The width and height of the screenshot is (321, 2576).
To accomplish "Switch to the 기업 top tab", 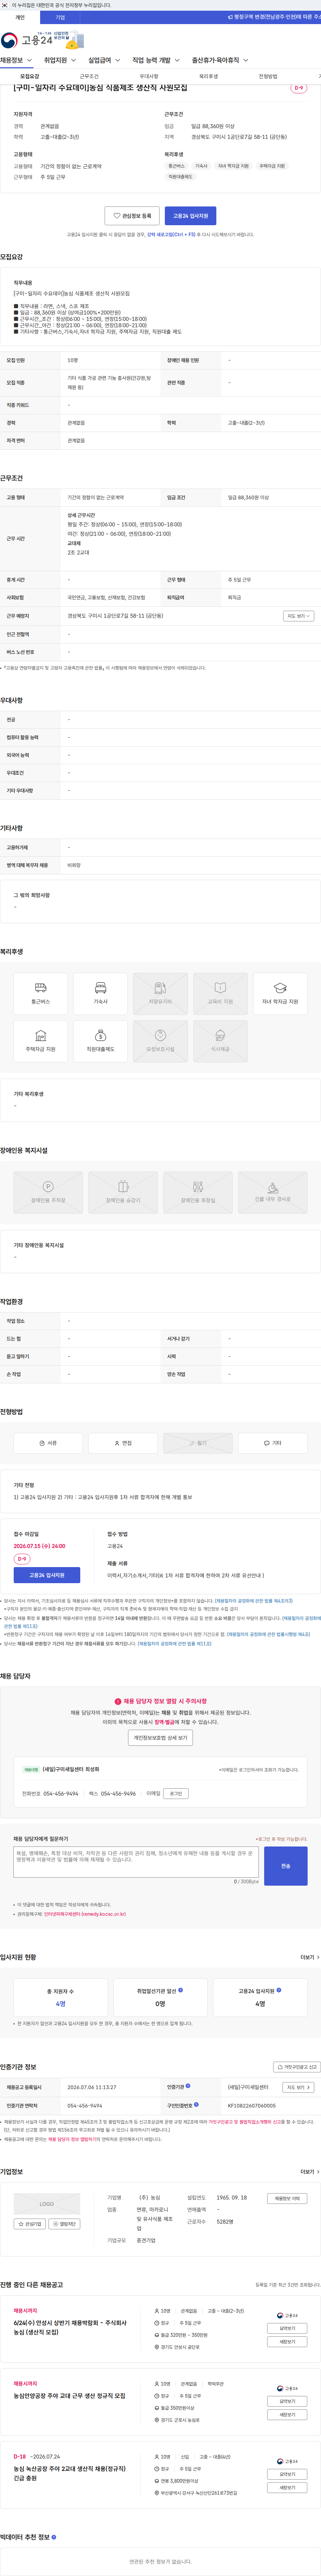I will tap(60, 17).
